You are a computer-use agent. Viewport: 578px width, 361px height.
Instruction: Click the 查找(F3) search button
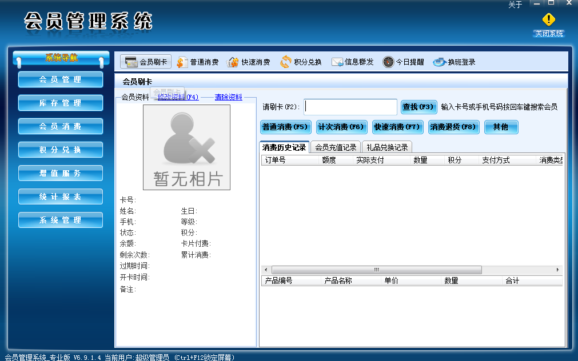pyautogui.click(x=417, y=107)
